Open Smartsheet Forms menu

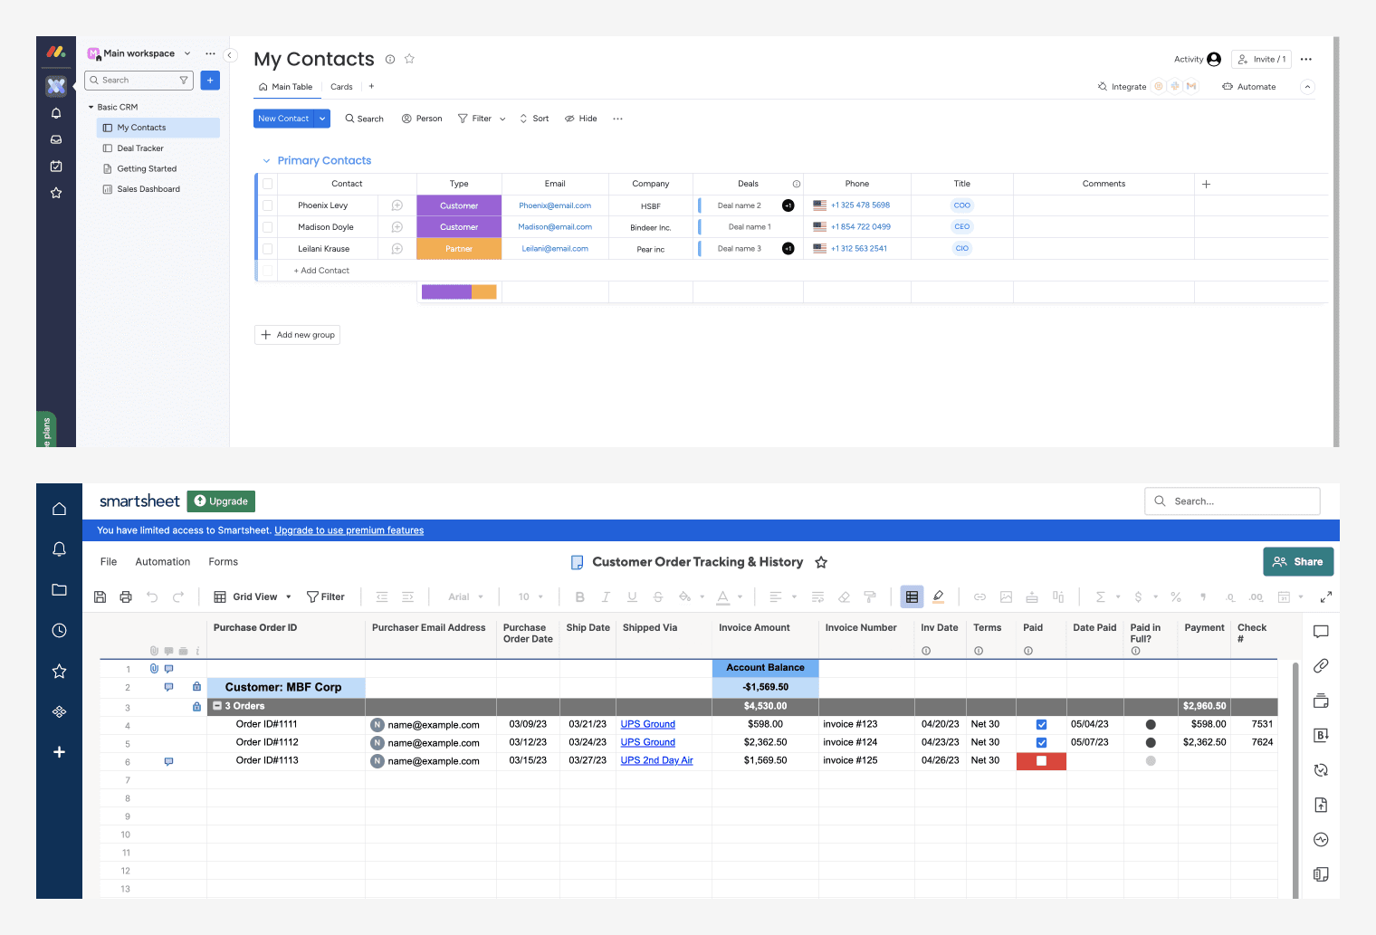pos(224,562)
